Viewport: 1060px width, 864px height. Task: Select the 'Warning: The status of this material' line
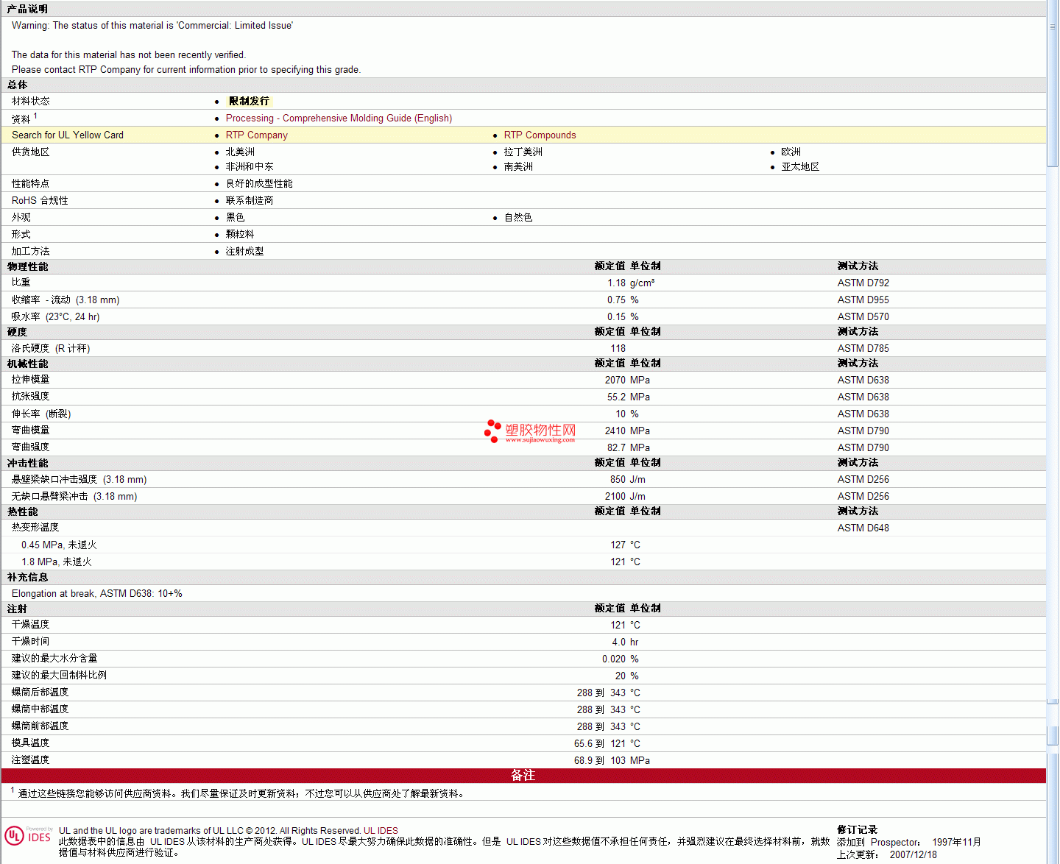pyautogui.click(x=152, y=26)
